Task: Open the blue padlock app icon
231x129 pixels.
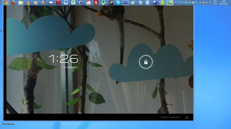Action: coord(81,2)
